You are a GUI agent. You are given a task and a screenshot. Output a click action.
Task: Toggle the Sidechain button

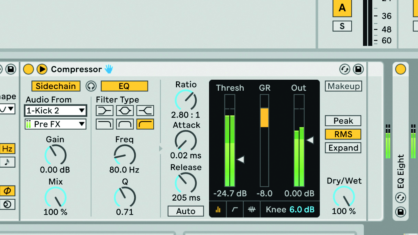(x=56, y=86)
